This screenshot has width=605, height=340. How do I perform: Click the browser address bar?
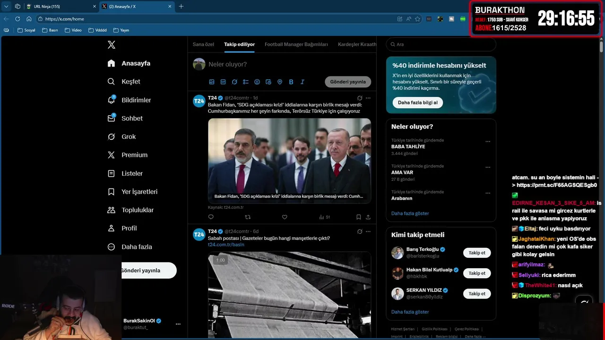coord(217,19)
